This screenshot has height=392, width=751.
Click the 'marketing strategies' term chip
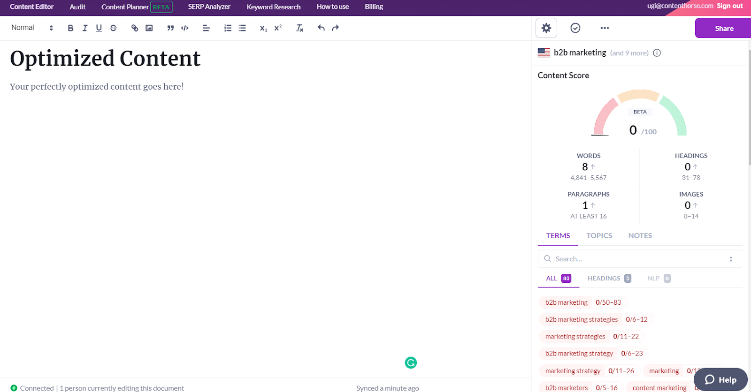pos(592,336)
